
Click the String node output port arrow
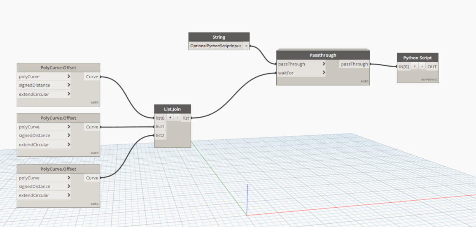[x=246, y=46]
